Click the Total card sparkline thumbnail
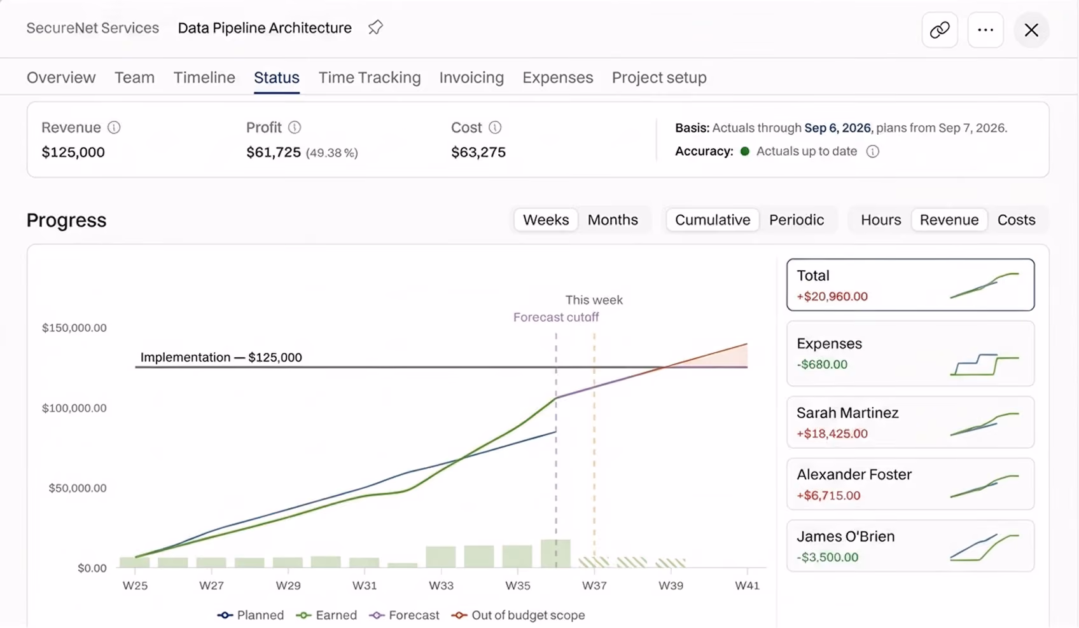Viewport: 1079px width, 628px height. [x=984, y=285]
